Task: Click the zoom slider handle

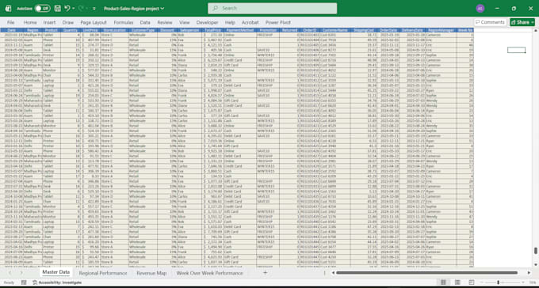Action: pos(498,282)
